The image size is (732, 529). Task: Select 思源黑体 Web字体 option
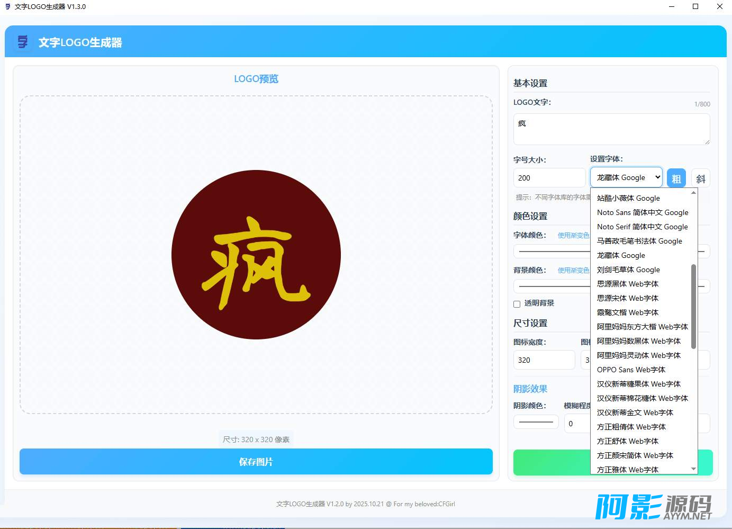(x=627, y=284)
